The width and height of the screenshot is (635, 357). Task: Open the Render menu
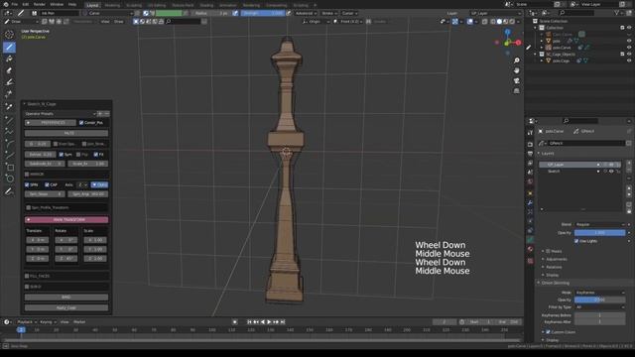[40, 4]
